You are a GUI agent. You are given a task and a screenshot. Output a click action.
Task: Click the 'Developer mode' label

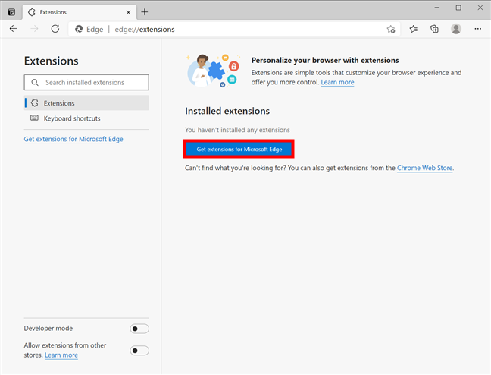click(48, 328)
